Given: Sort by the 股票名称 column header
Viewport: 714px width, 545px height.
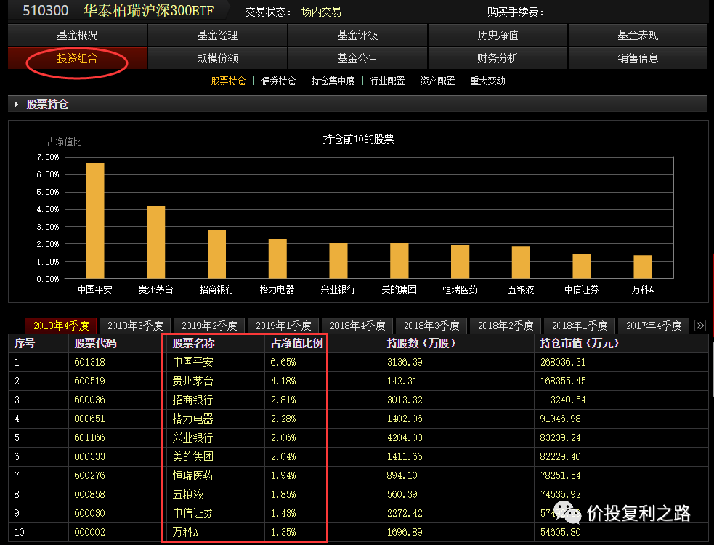Looking at the screenshot, I should pos(193,343).
